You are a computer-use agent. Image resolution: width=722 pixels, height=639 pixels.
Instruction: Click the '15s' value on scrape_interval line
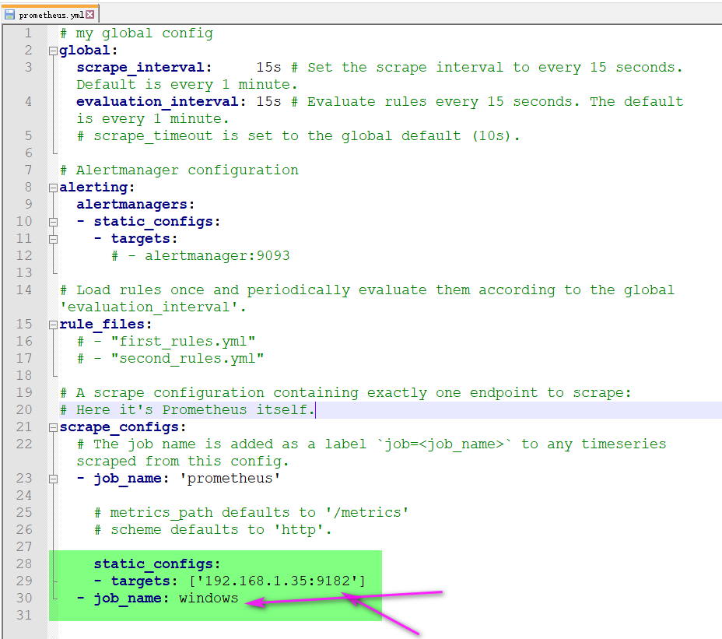tap(268, 67)
